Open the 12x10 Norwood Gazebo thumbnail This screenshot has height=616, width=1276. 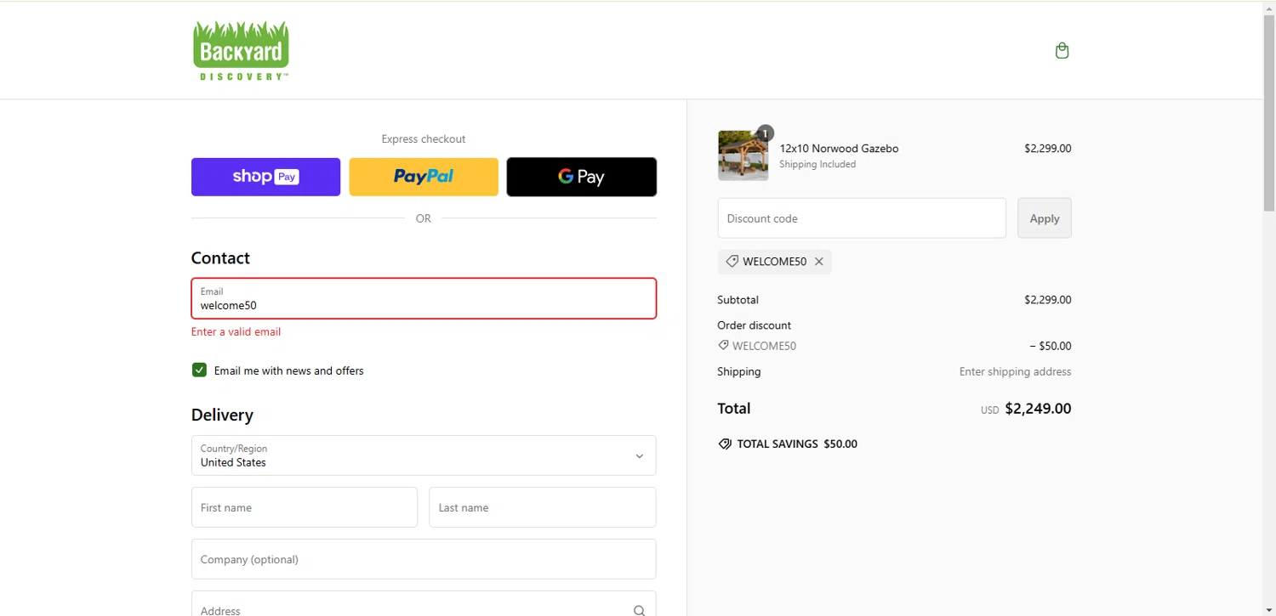point(743,155)
